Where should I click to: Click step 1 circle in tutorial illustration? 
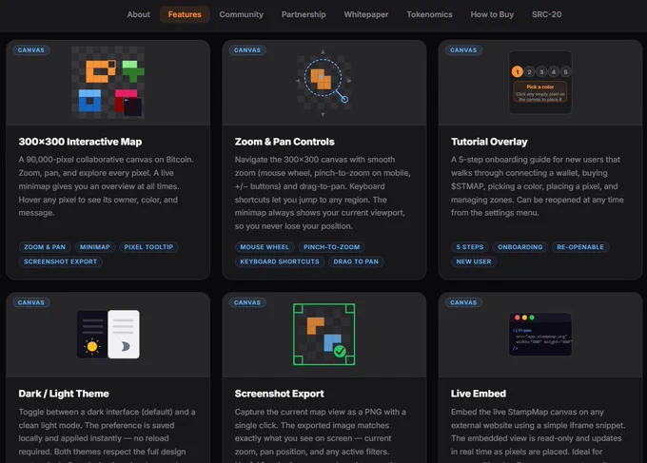coord(517,71)
